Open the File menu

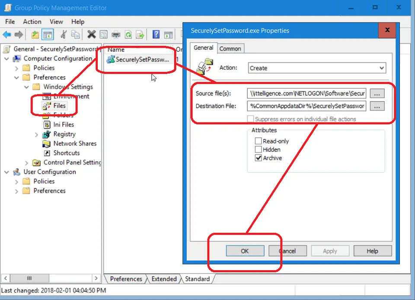[10, 22]
